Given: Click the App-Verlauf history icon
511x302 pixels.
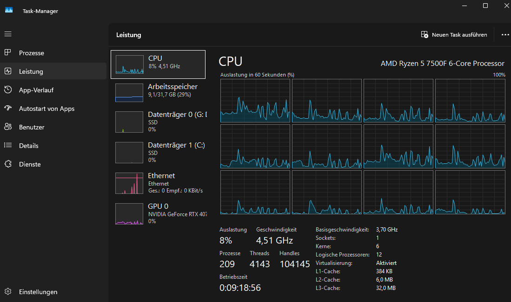Looking at the screenshot, I should pyautogui.click(x=8, y=90).
